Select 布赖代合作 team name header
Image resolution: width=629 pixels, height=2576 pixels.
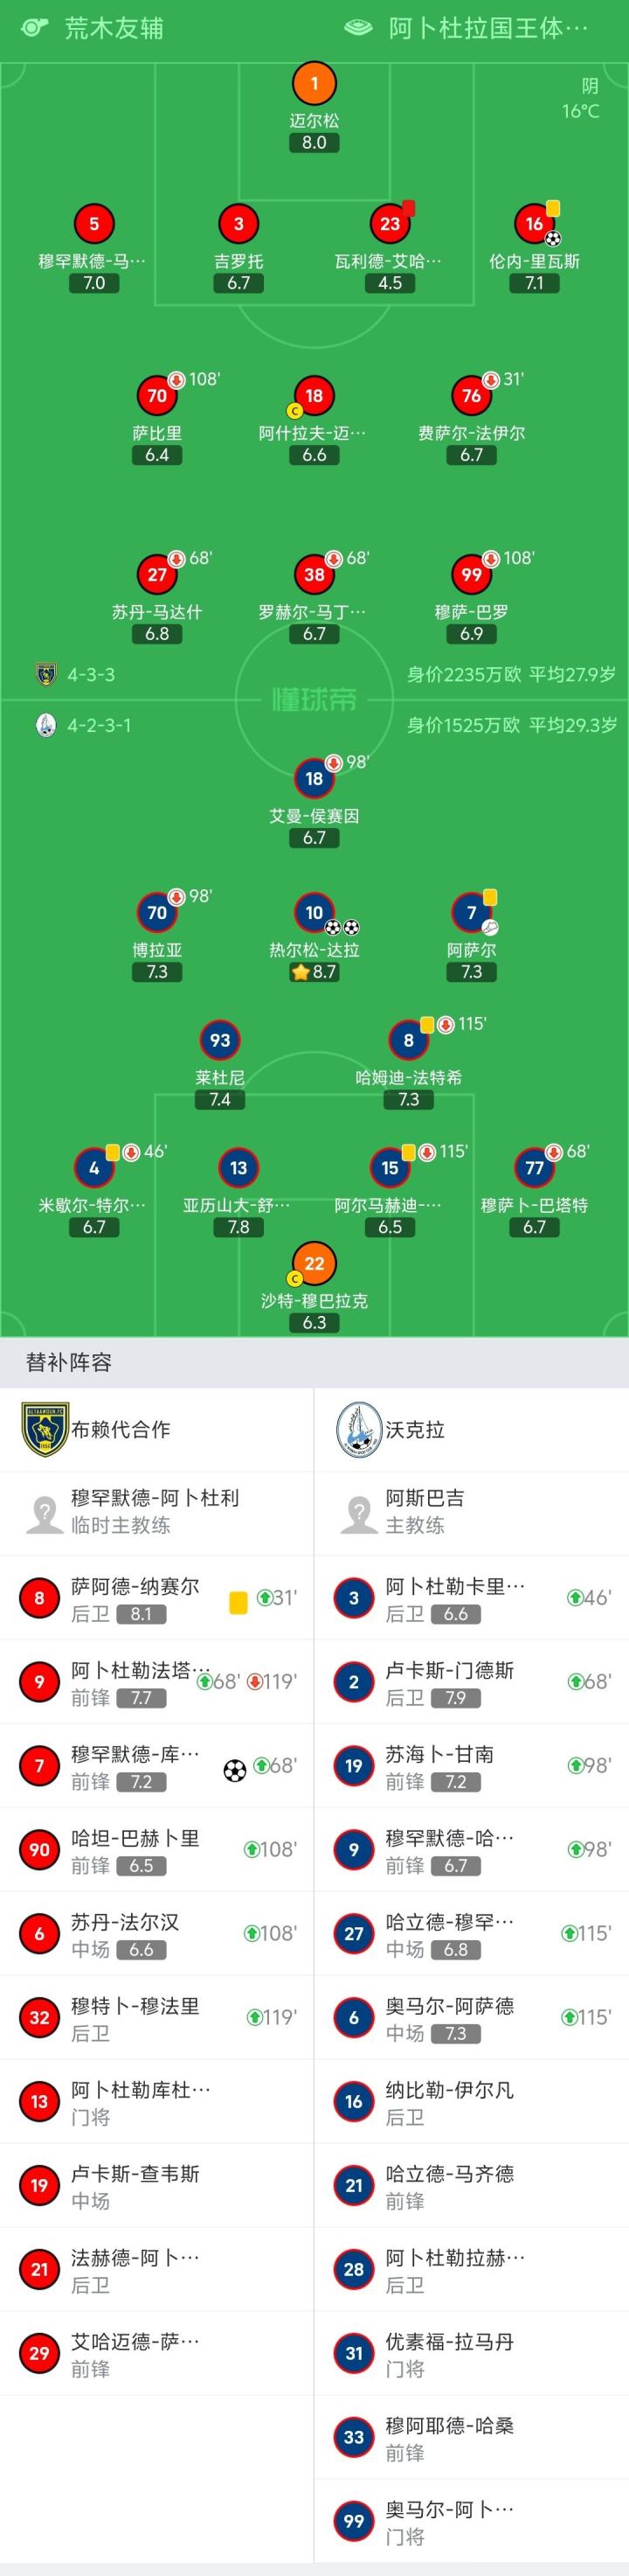click(x=121, y=1429)
